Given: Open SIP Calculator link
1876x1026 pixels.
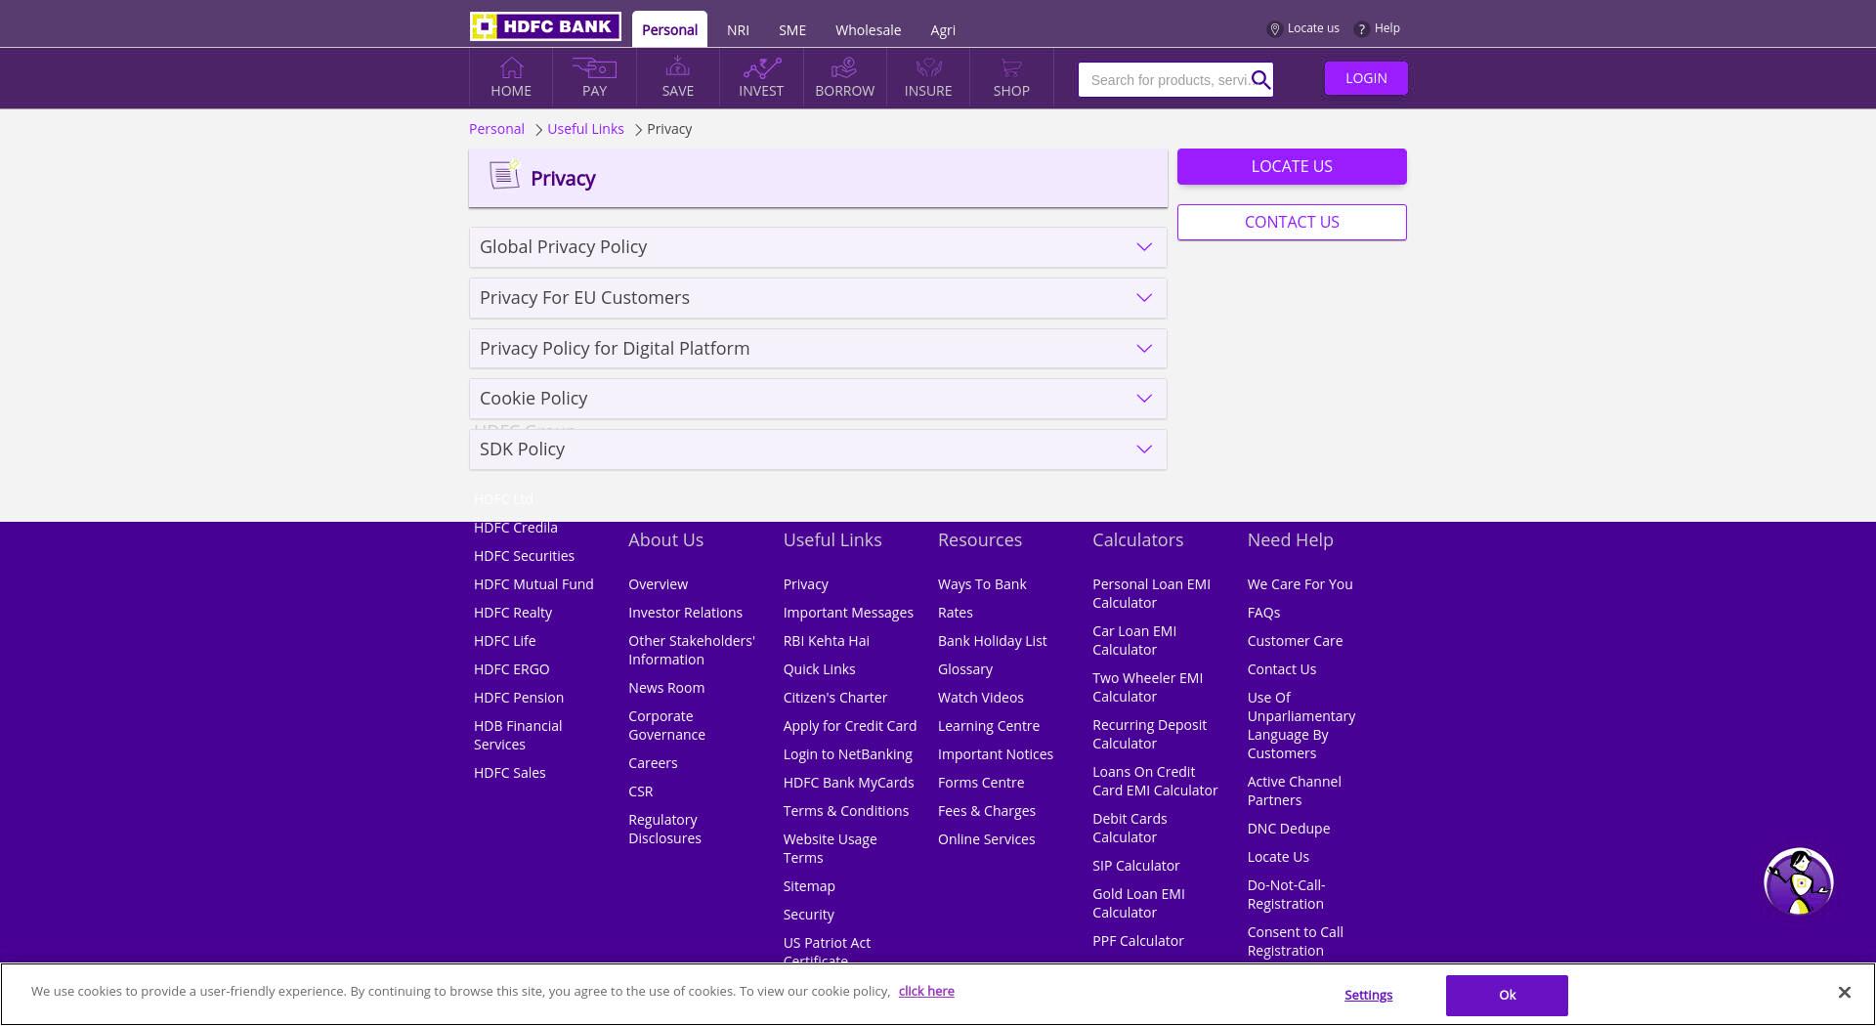Looking at the screenshot, I should pos(1135,866).
